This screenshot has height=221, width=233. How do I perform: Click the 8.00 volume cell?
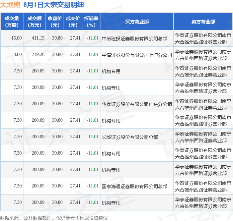tap(17, 55)
